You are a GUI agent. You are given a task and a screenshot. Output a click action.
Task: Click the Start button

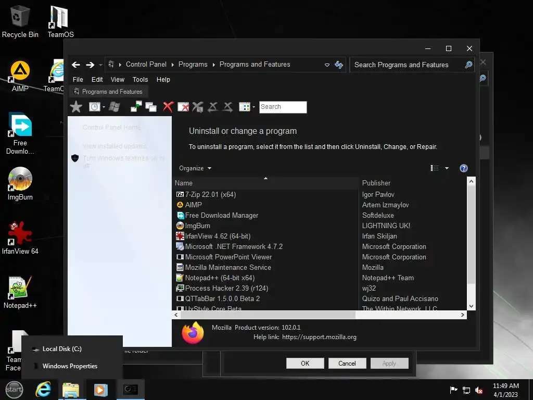coord(14,390)
